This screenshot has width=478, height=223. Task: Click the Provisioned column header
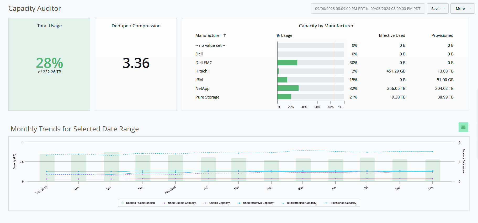[442, 35]
